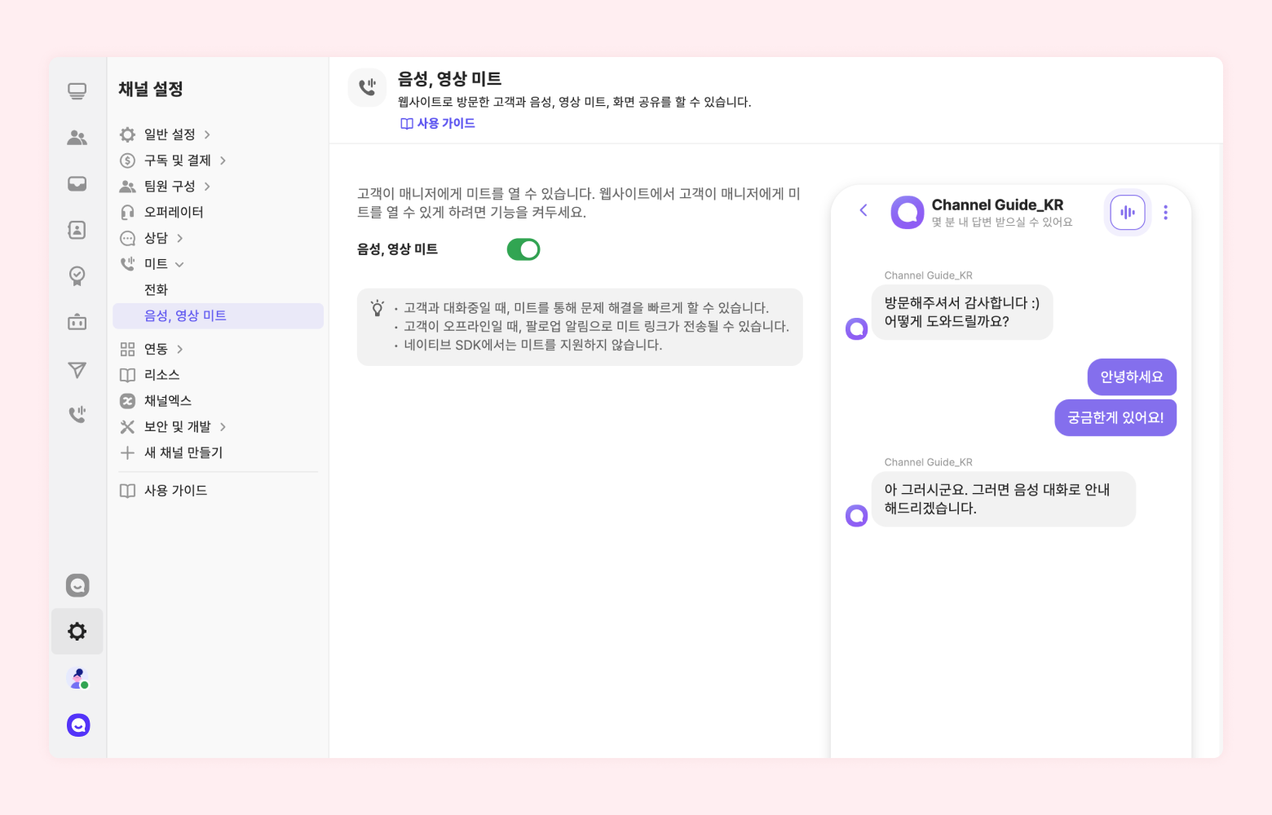Expand the 일반 설정 menu
Image resolution: width=1272 pixels, height=815 pixels.
170,134
